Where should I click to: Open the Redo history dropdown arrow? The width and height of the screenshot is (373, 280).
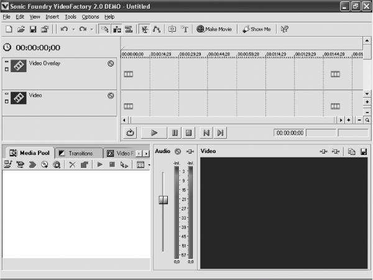click(x=92, y=29)
